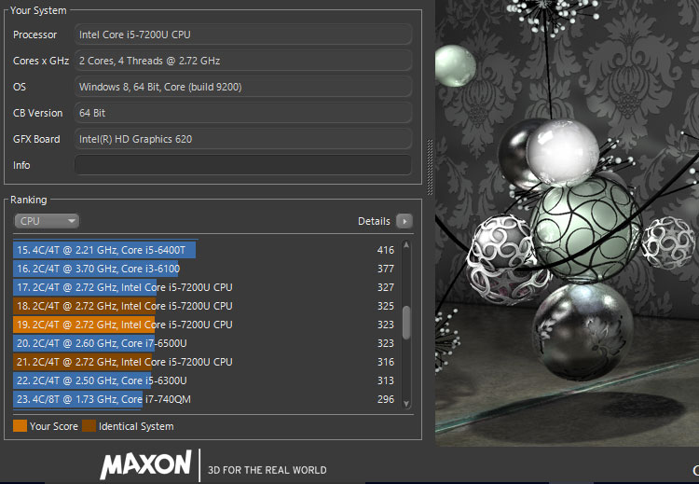The height and width of the screenshot is (484, 699).
Task: Click the MAXON logo
Action: coord(145,464)
